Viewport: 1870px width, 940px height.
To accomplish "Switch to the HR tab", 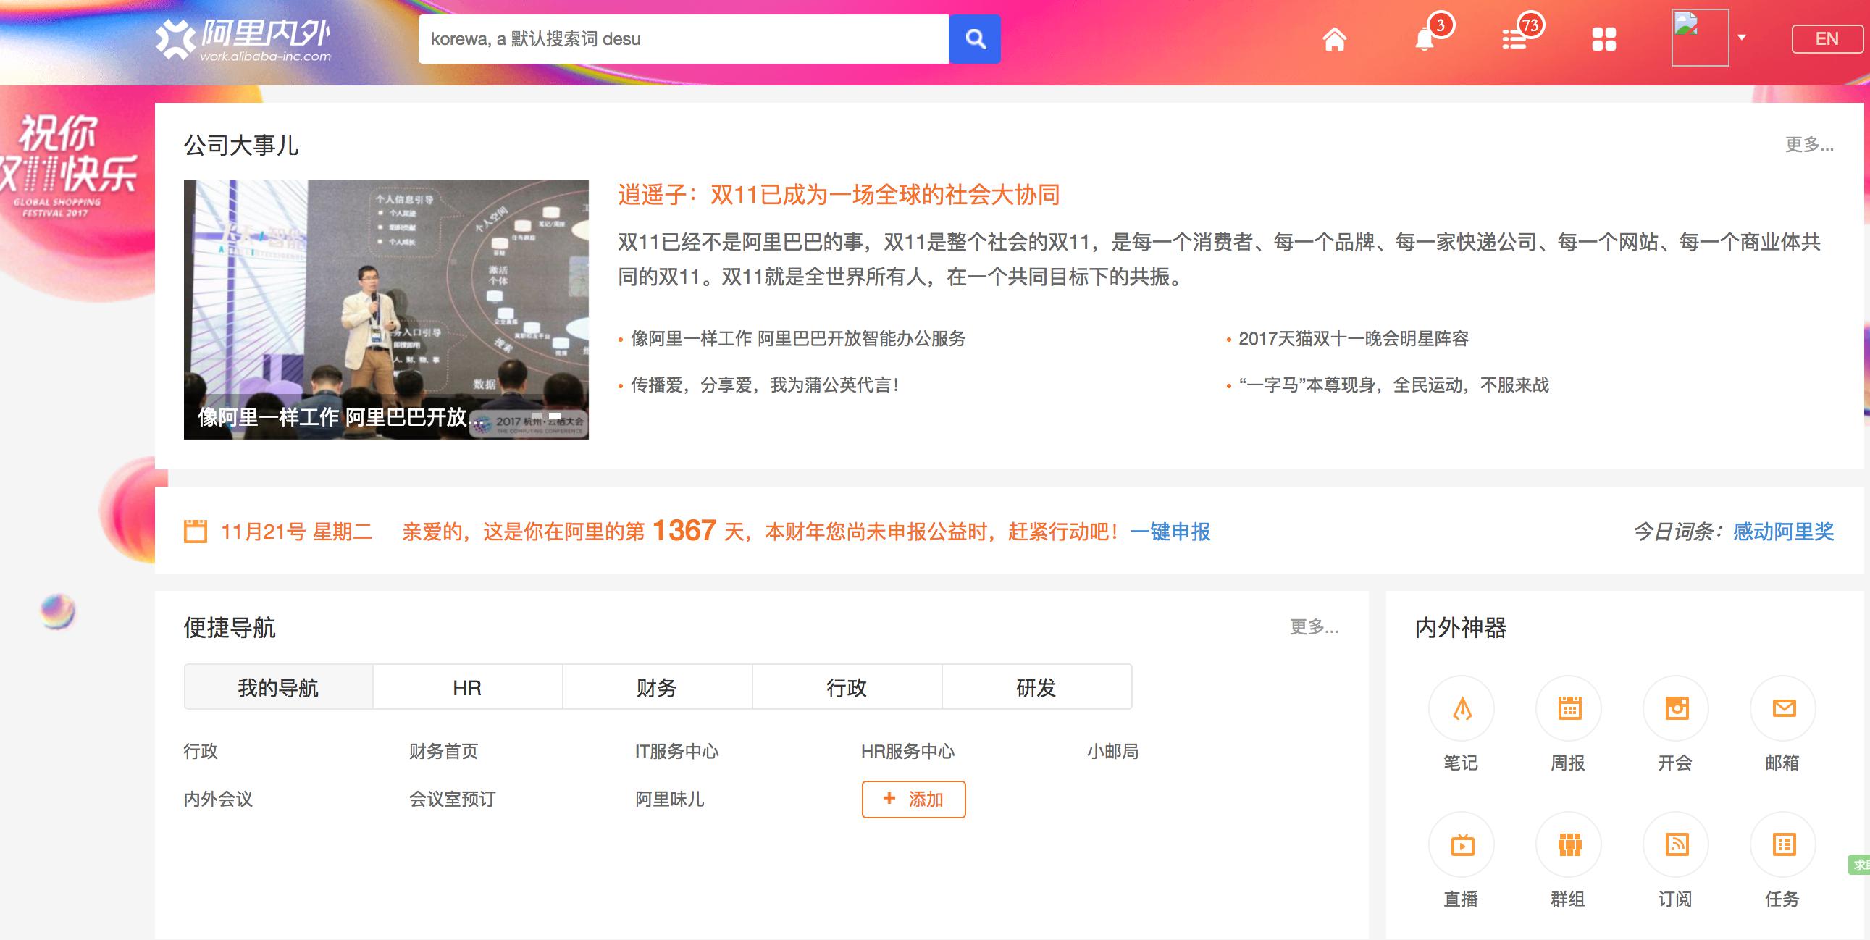I will point(468,687).
